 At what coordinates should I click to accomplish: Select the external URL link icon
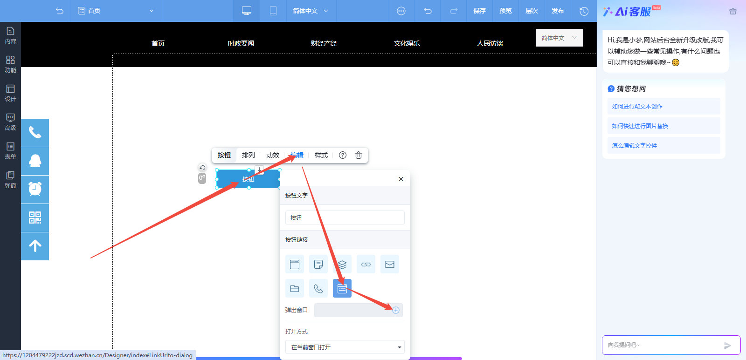366,265
